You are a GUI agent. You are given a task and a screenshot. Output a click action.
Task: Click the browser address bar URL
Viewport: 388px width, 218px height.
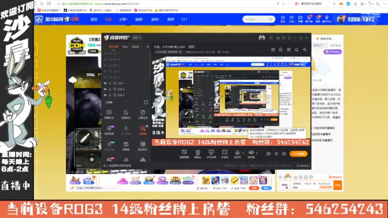coord(117,4)
